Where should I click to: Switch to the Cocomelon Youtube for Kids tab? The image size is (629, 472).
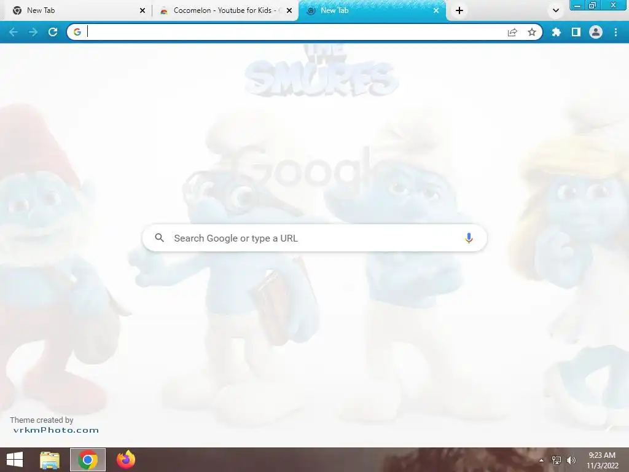coord(225,10)
